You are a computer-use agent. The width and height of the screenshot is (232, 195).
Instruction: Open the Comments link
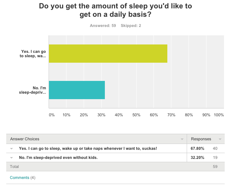[x=19, y=178]
